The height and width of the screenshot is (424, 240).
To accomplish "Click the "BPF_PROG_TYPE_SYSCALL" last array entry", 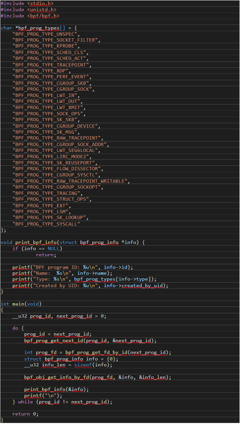I will point(46,224).
